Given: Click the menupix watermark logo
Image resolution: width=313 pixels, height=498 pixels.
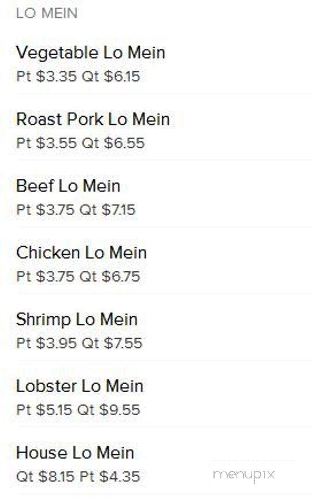Looking at the screenshot, I should 244,475.
